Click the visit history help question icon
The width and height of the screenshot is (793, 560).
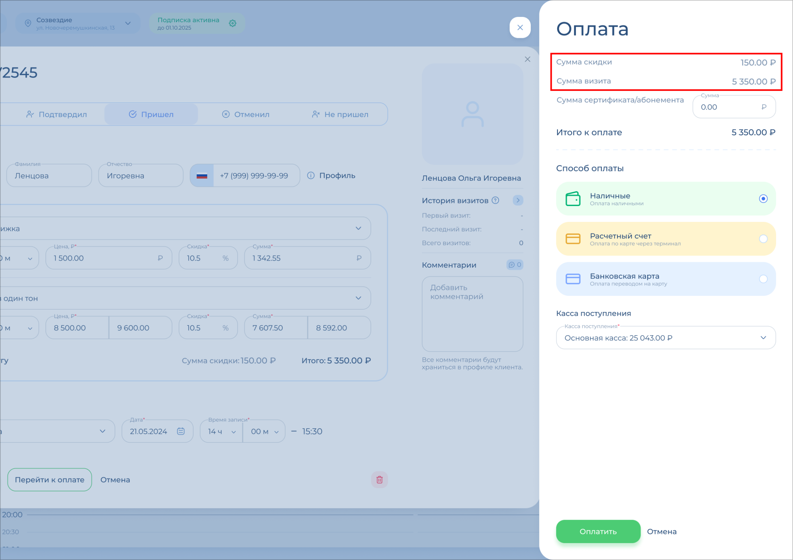tap(495, 200)
